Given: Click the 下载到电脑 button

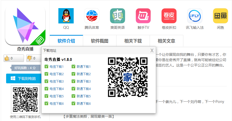Looking at the screenshot, I should click(x=24, y=78).
